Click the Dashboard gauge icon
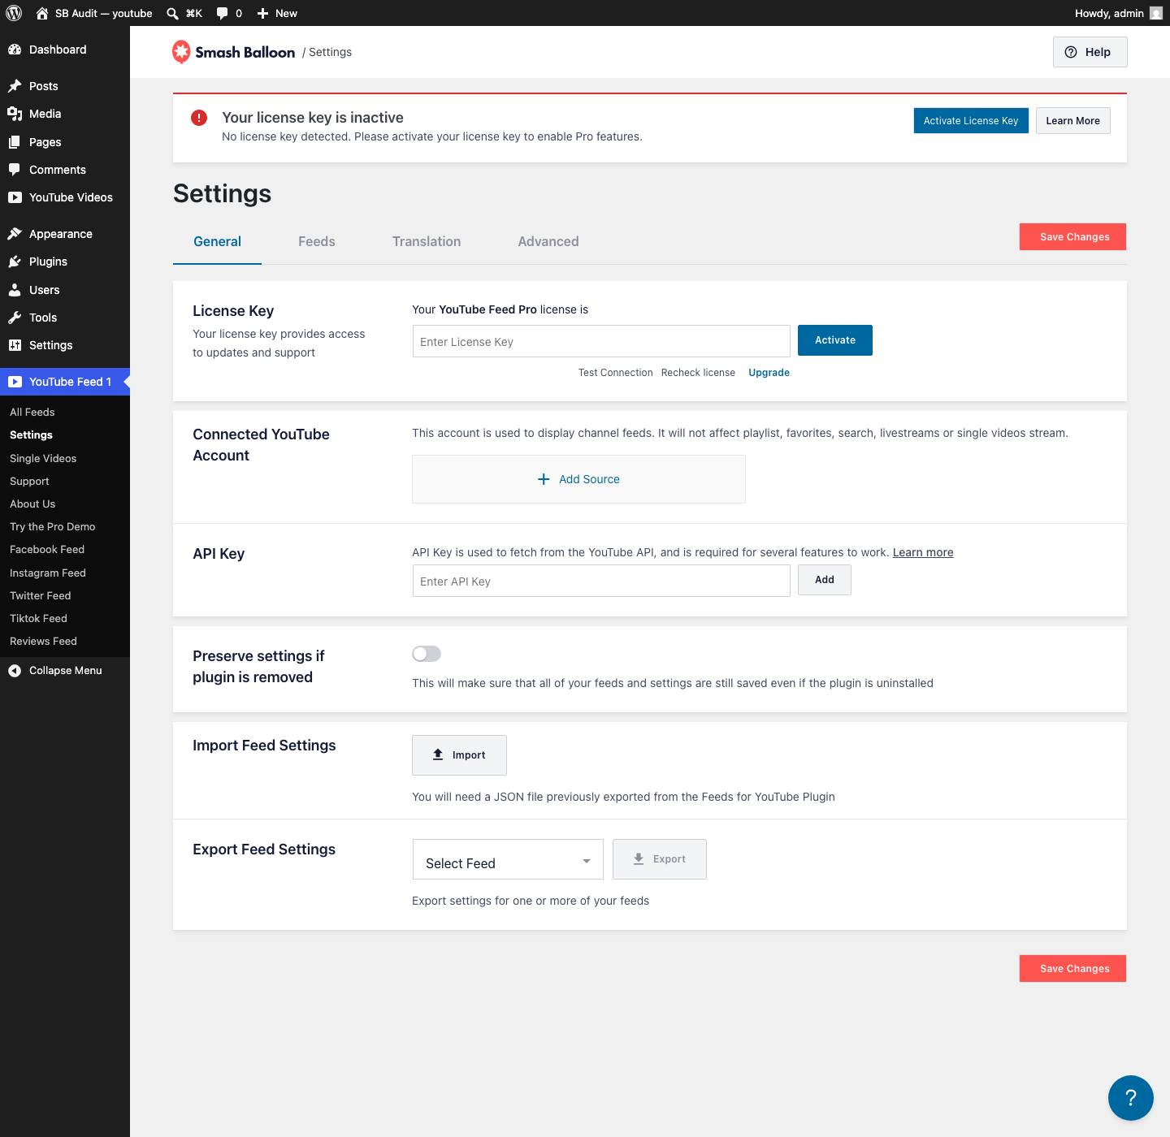 (x=15, y=50)
